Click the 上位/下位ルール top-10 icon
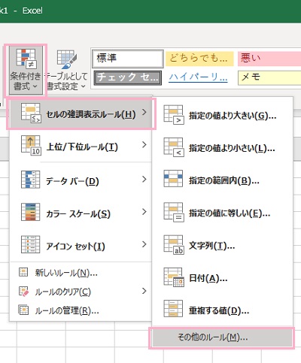The width and height of the screenshot is (301, 363). tap(31, 146)
